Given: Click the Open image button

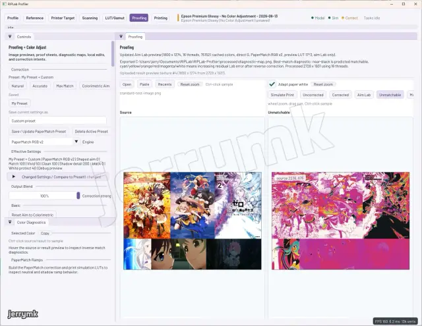Looking at the screenshot, I should 127,84.
